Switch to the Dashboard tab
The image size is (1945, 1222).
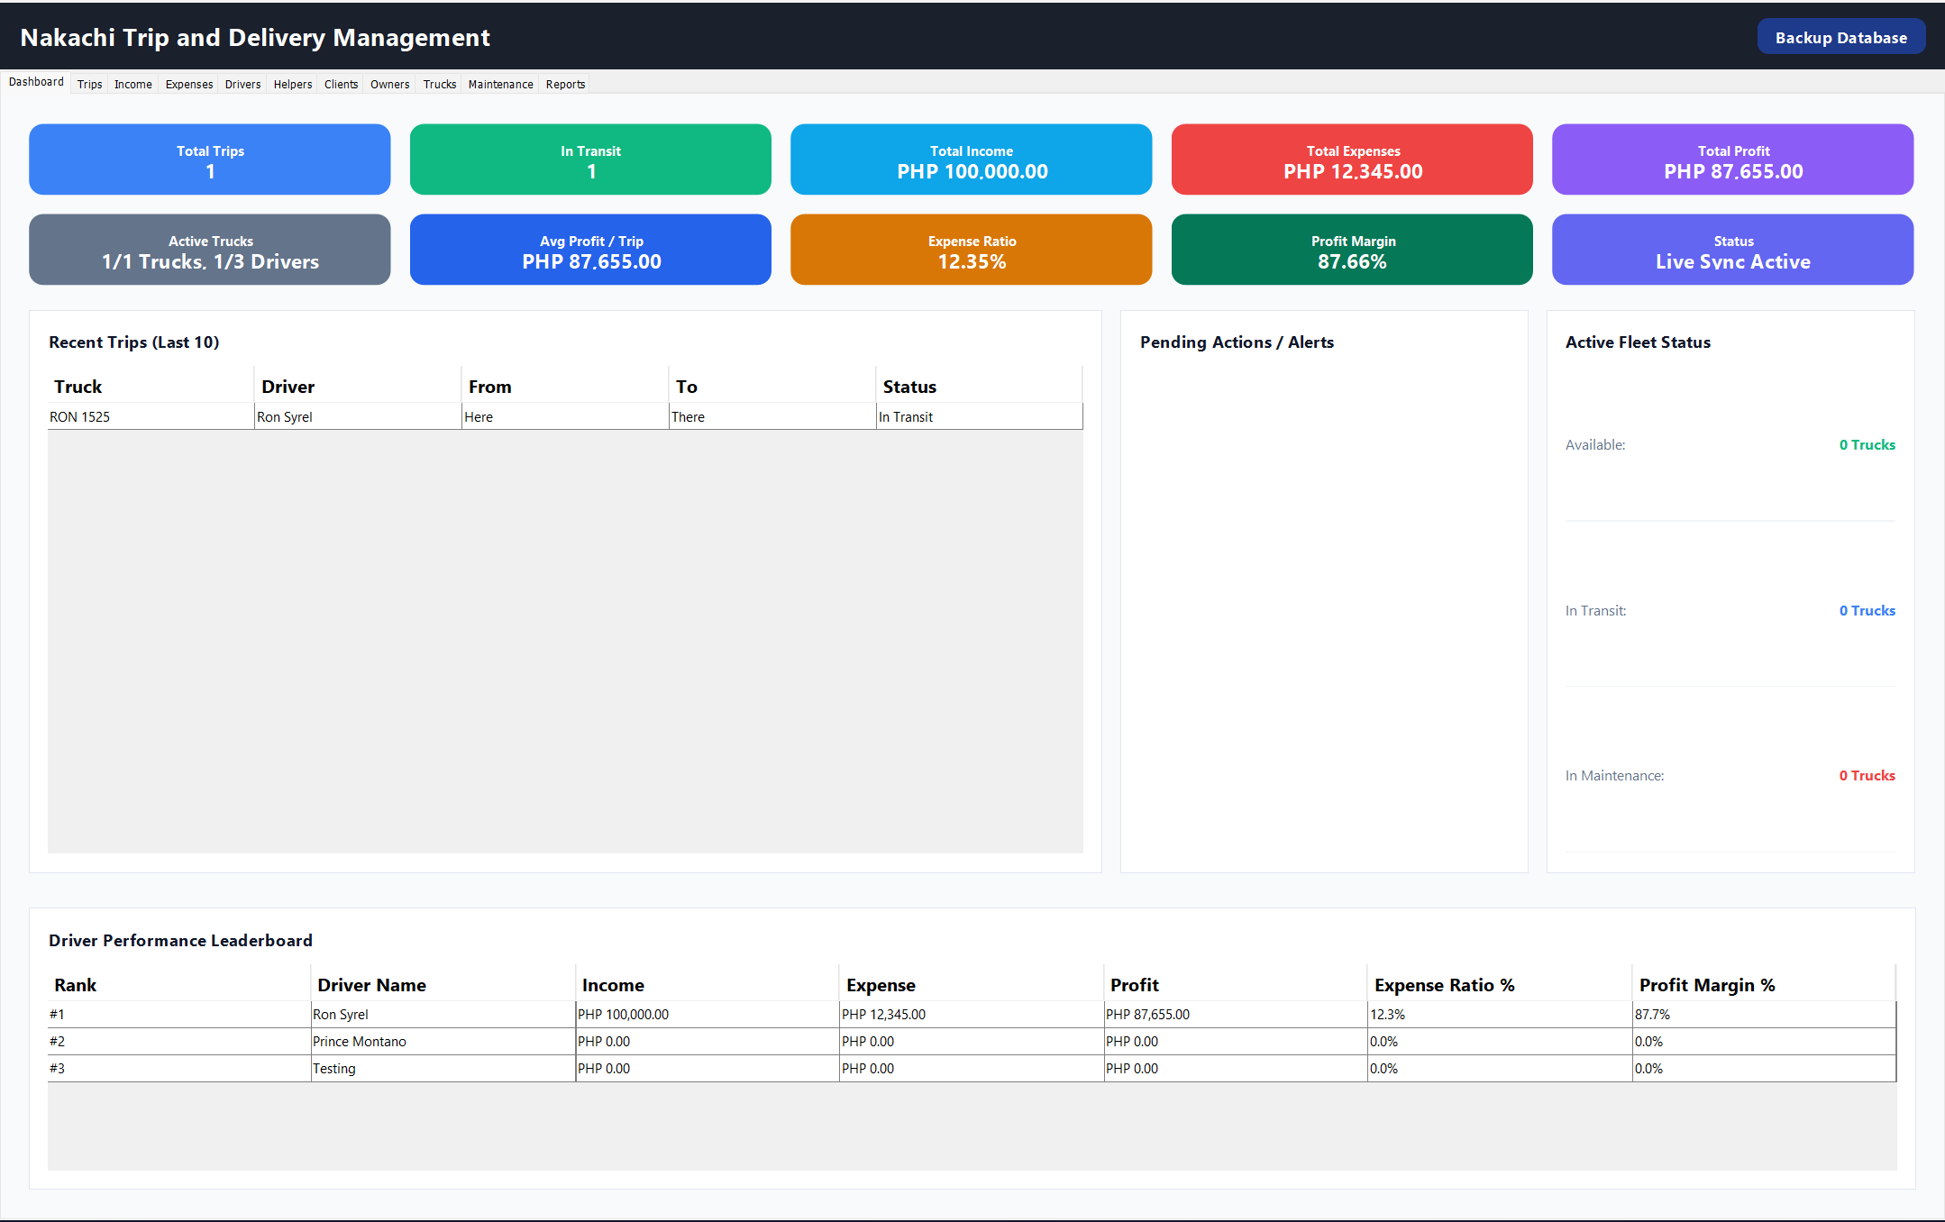point(36,82)
